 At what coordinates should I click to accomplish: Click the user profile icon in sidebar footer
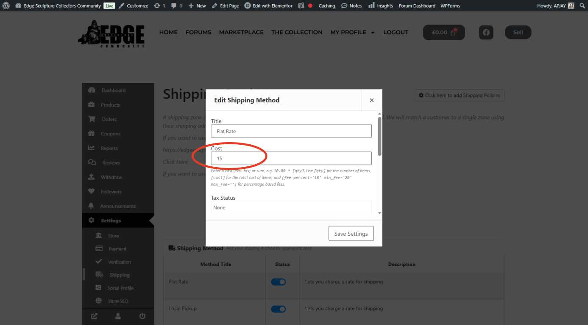118,316
